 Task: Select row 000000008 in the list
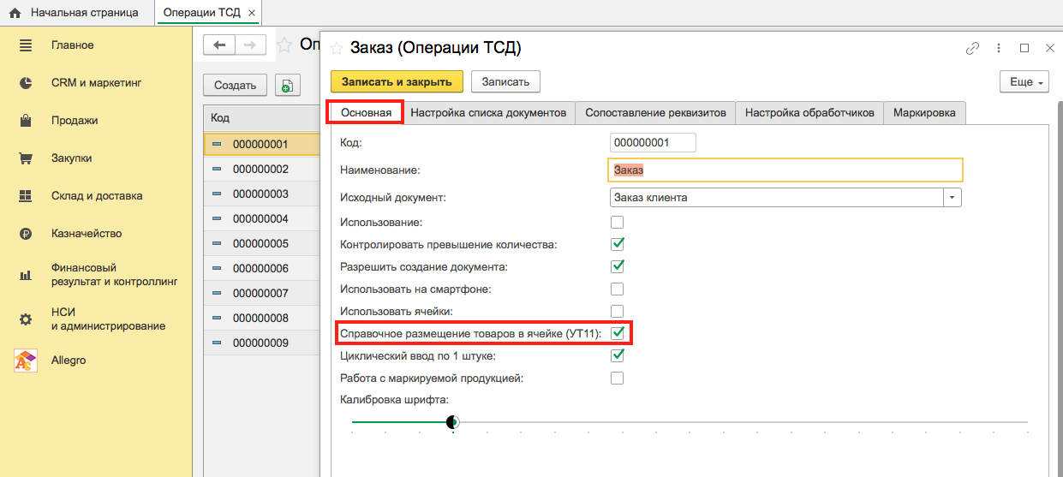[261, 318]
